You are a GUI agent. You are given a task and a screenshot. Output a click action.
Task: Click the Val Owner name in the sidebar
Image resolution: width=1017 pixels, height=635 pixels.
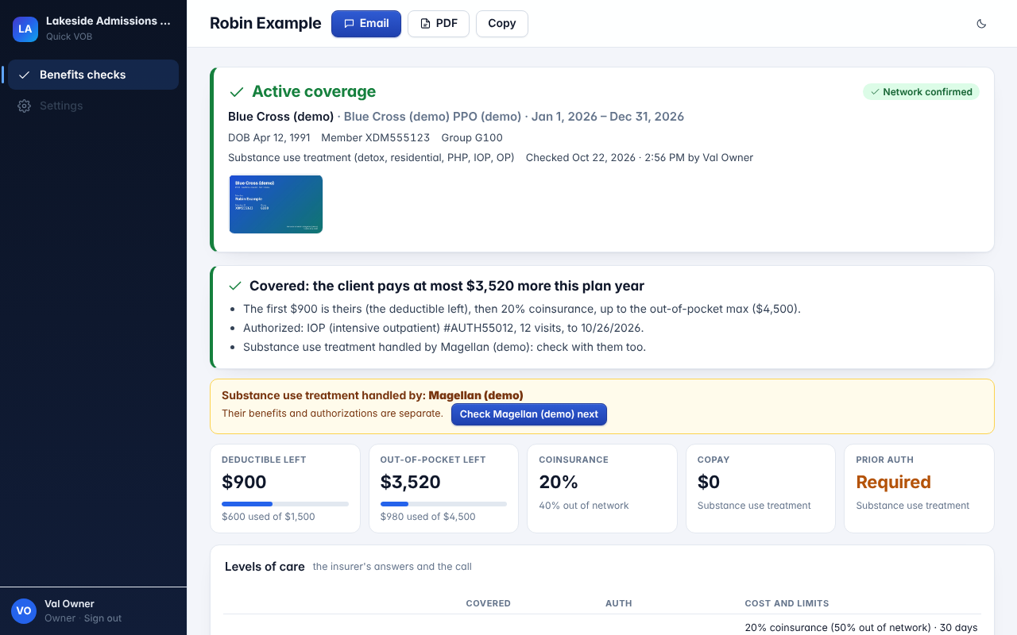(x=69, y=604)
